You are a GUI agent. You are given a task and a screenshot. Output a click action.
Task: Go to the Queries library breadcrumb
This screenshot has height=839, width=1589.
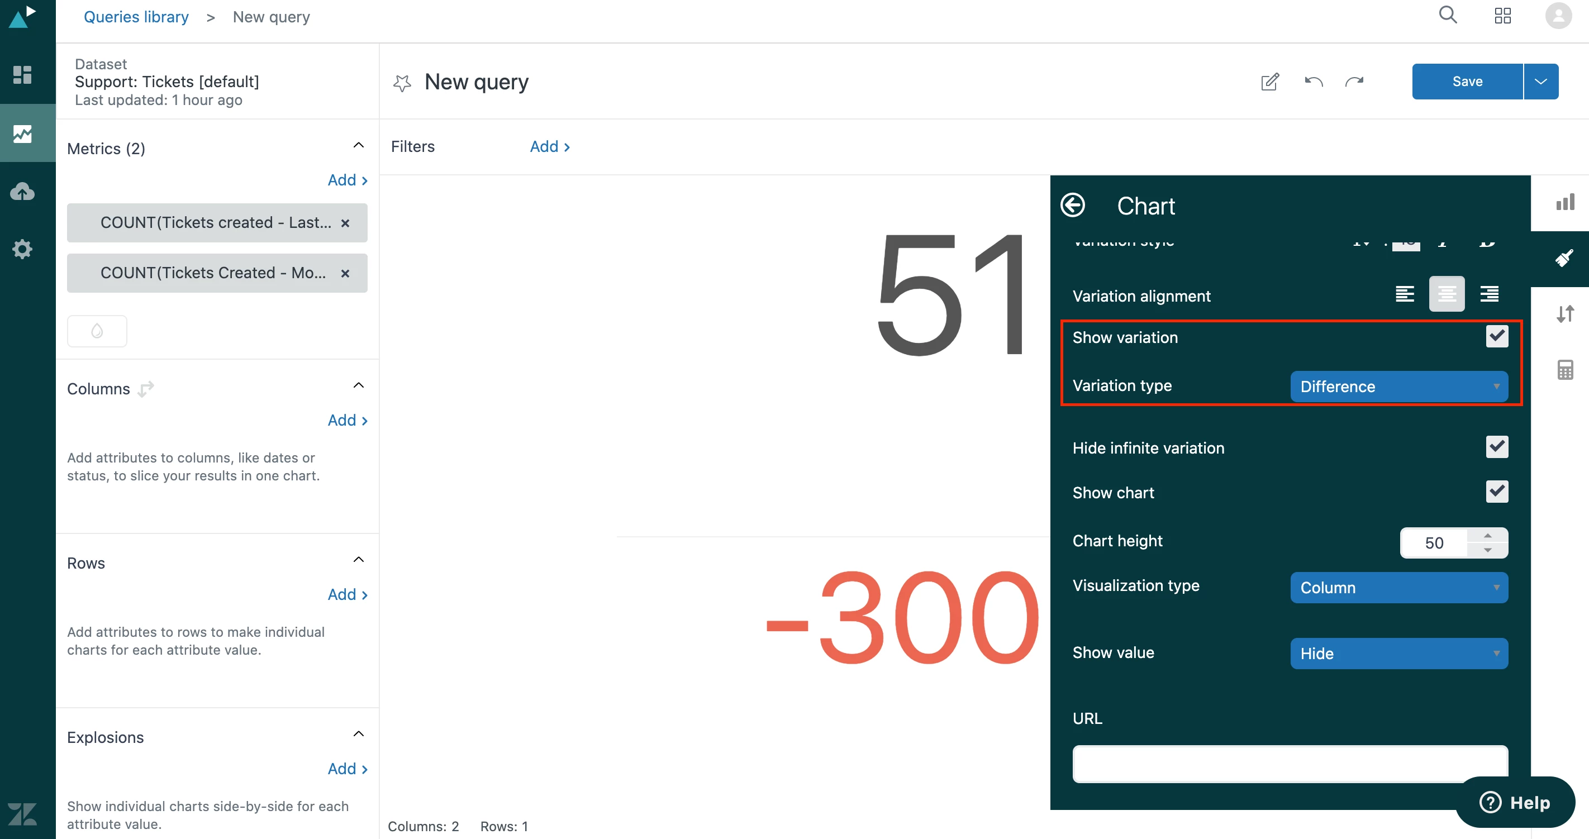[x=136, y=17]
